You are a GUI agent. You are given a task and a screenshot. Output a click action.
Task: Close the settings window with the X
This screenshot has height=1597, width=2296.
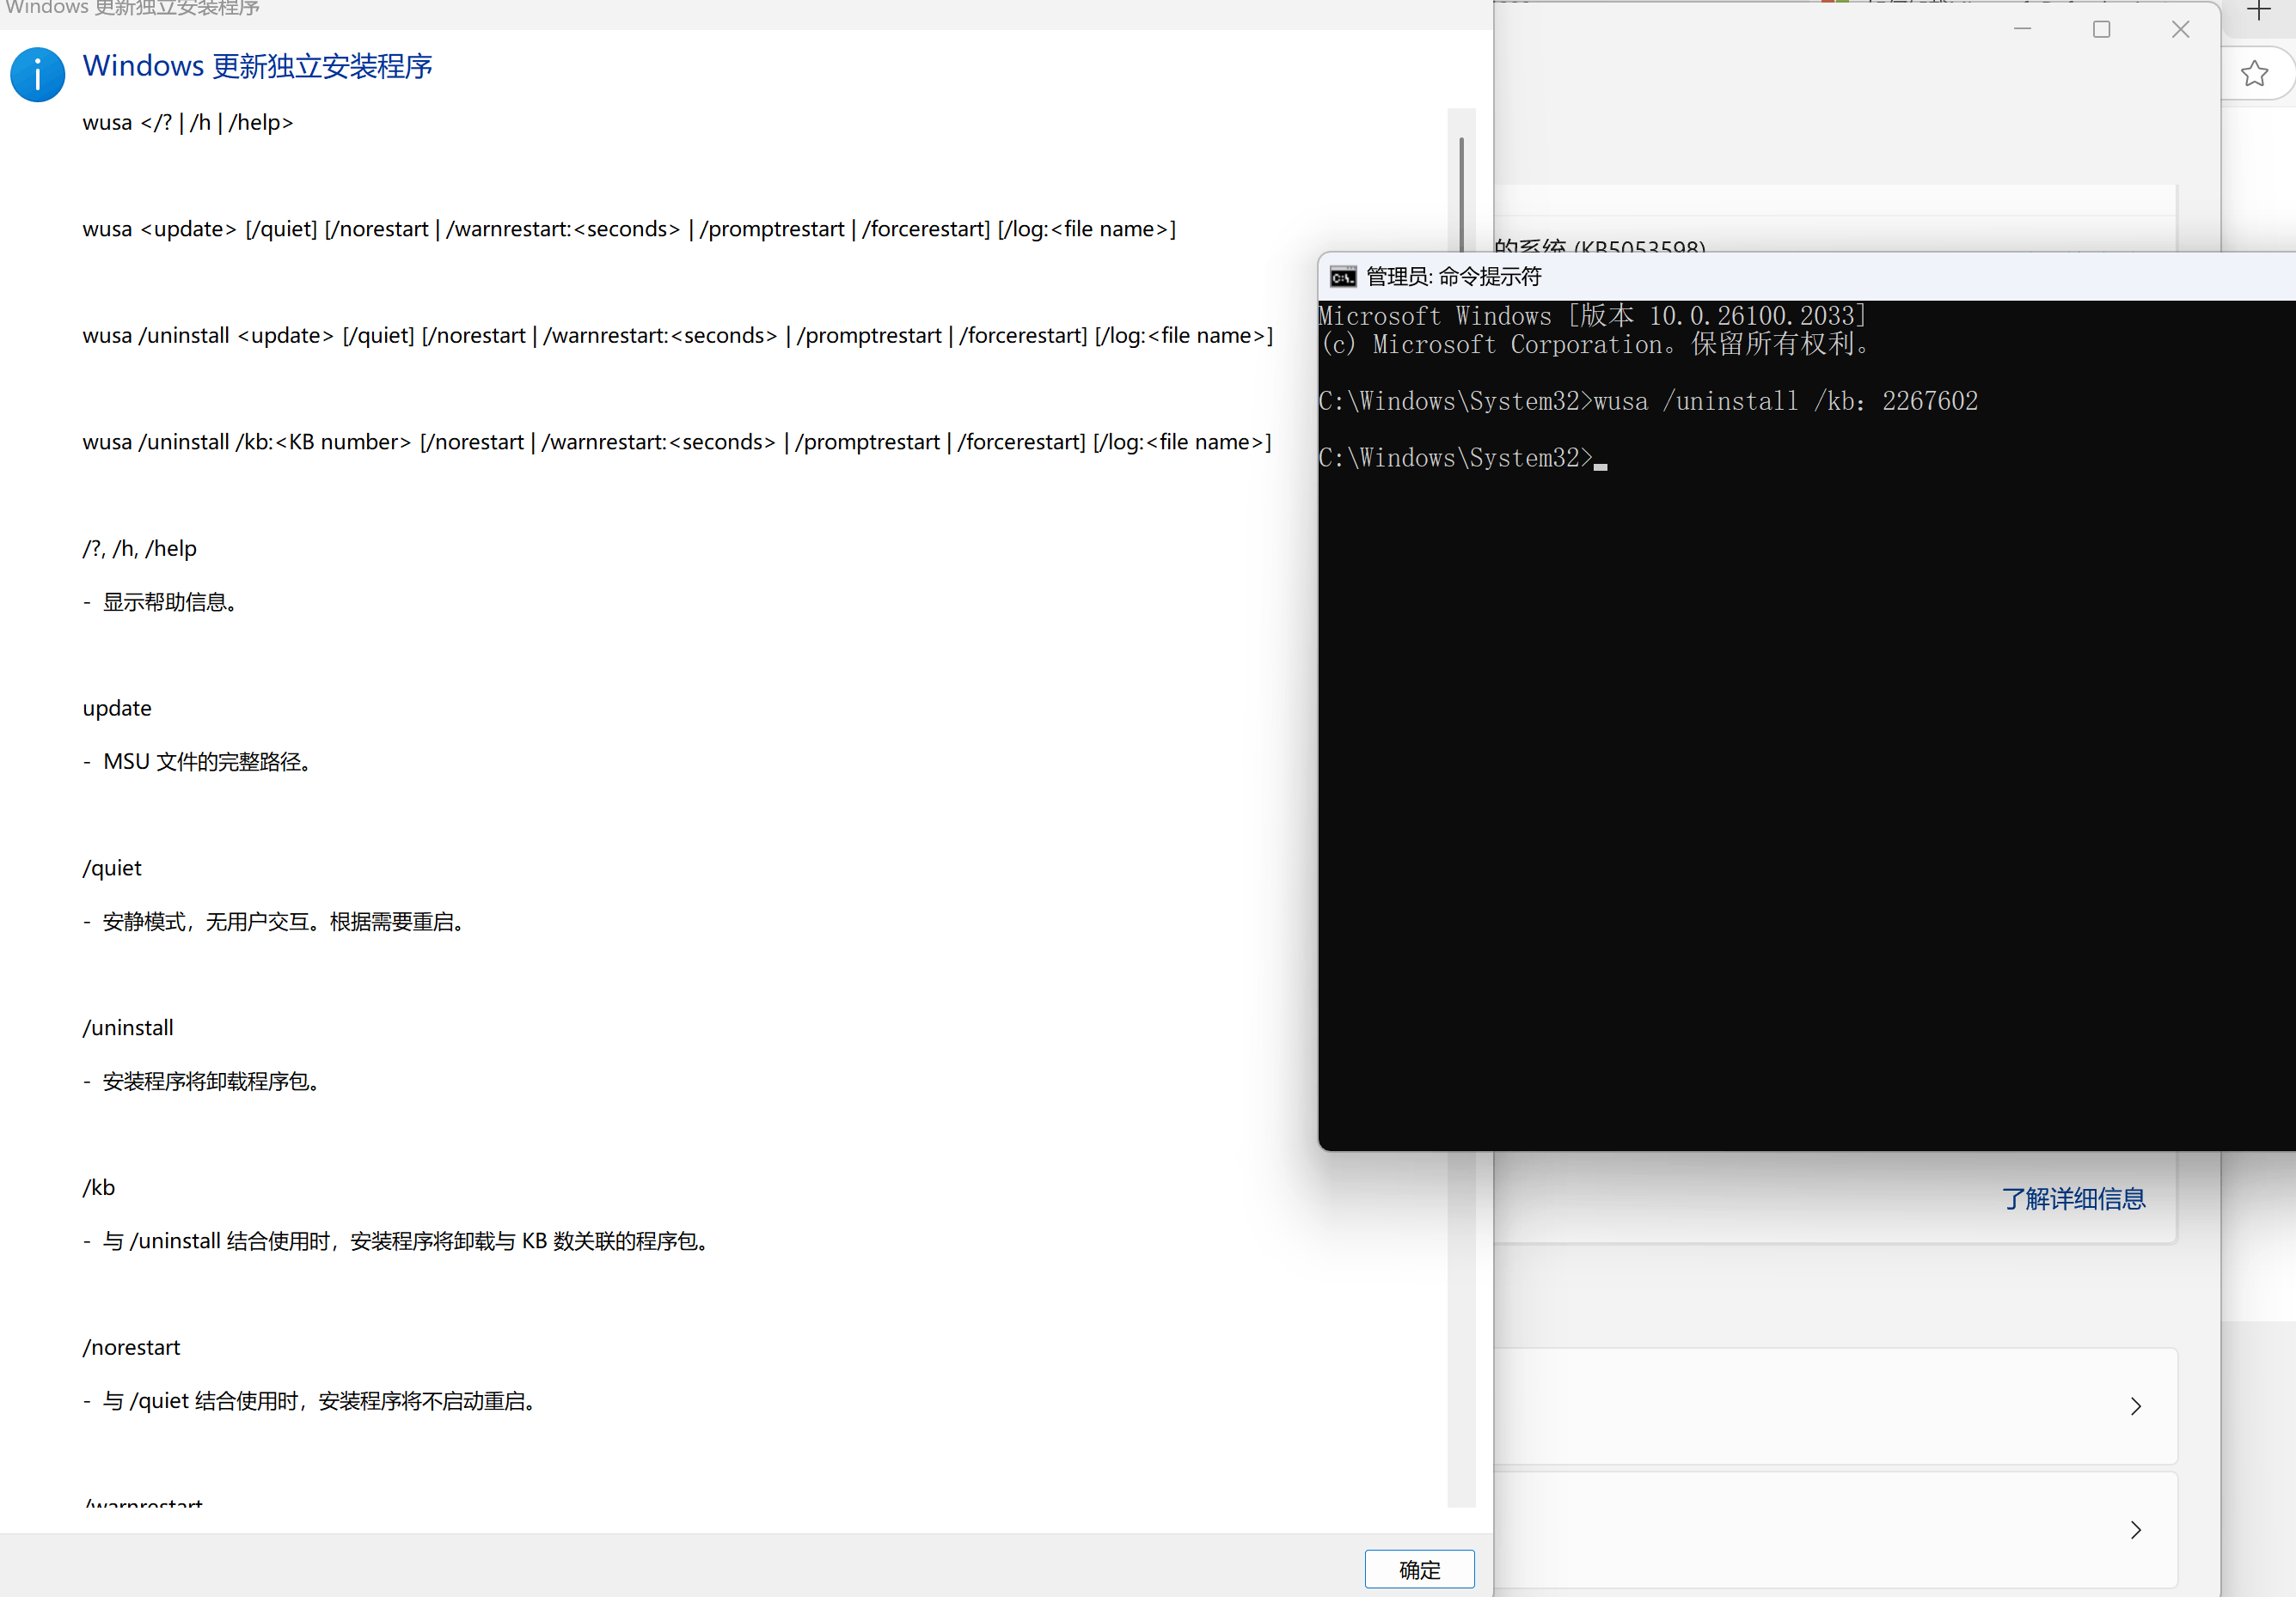coord(2180,30)
